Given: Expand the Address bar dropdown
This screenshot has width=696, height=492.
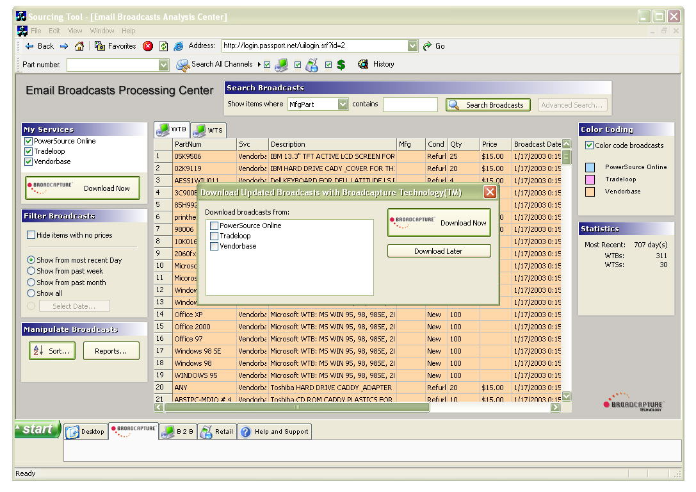Looking at the screenshot, I should (412, 45).
